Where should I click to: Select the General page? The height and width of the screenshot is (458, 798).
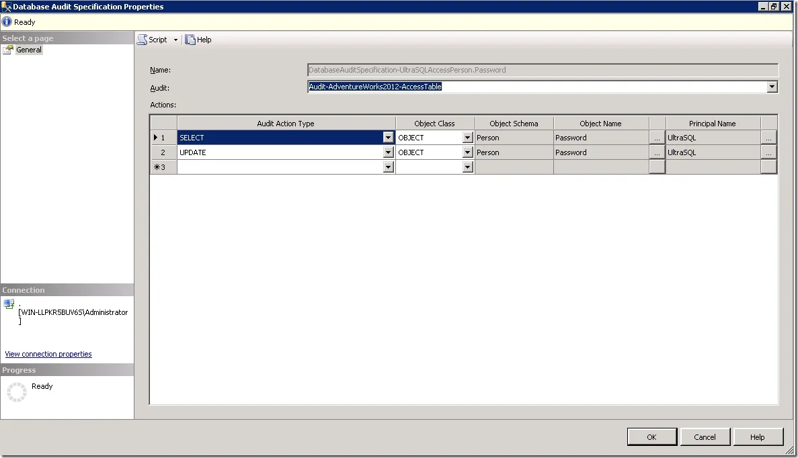click(28, 50)
